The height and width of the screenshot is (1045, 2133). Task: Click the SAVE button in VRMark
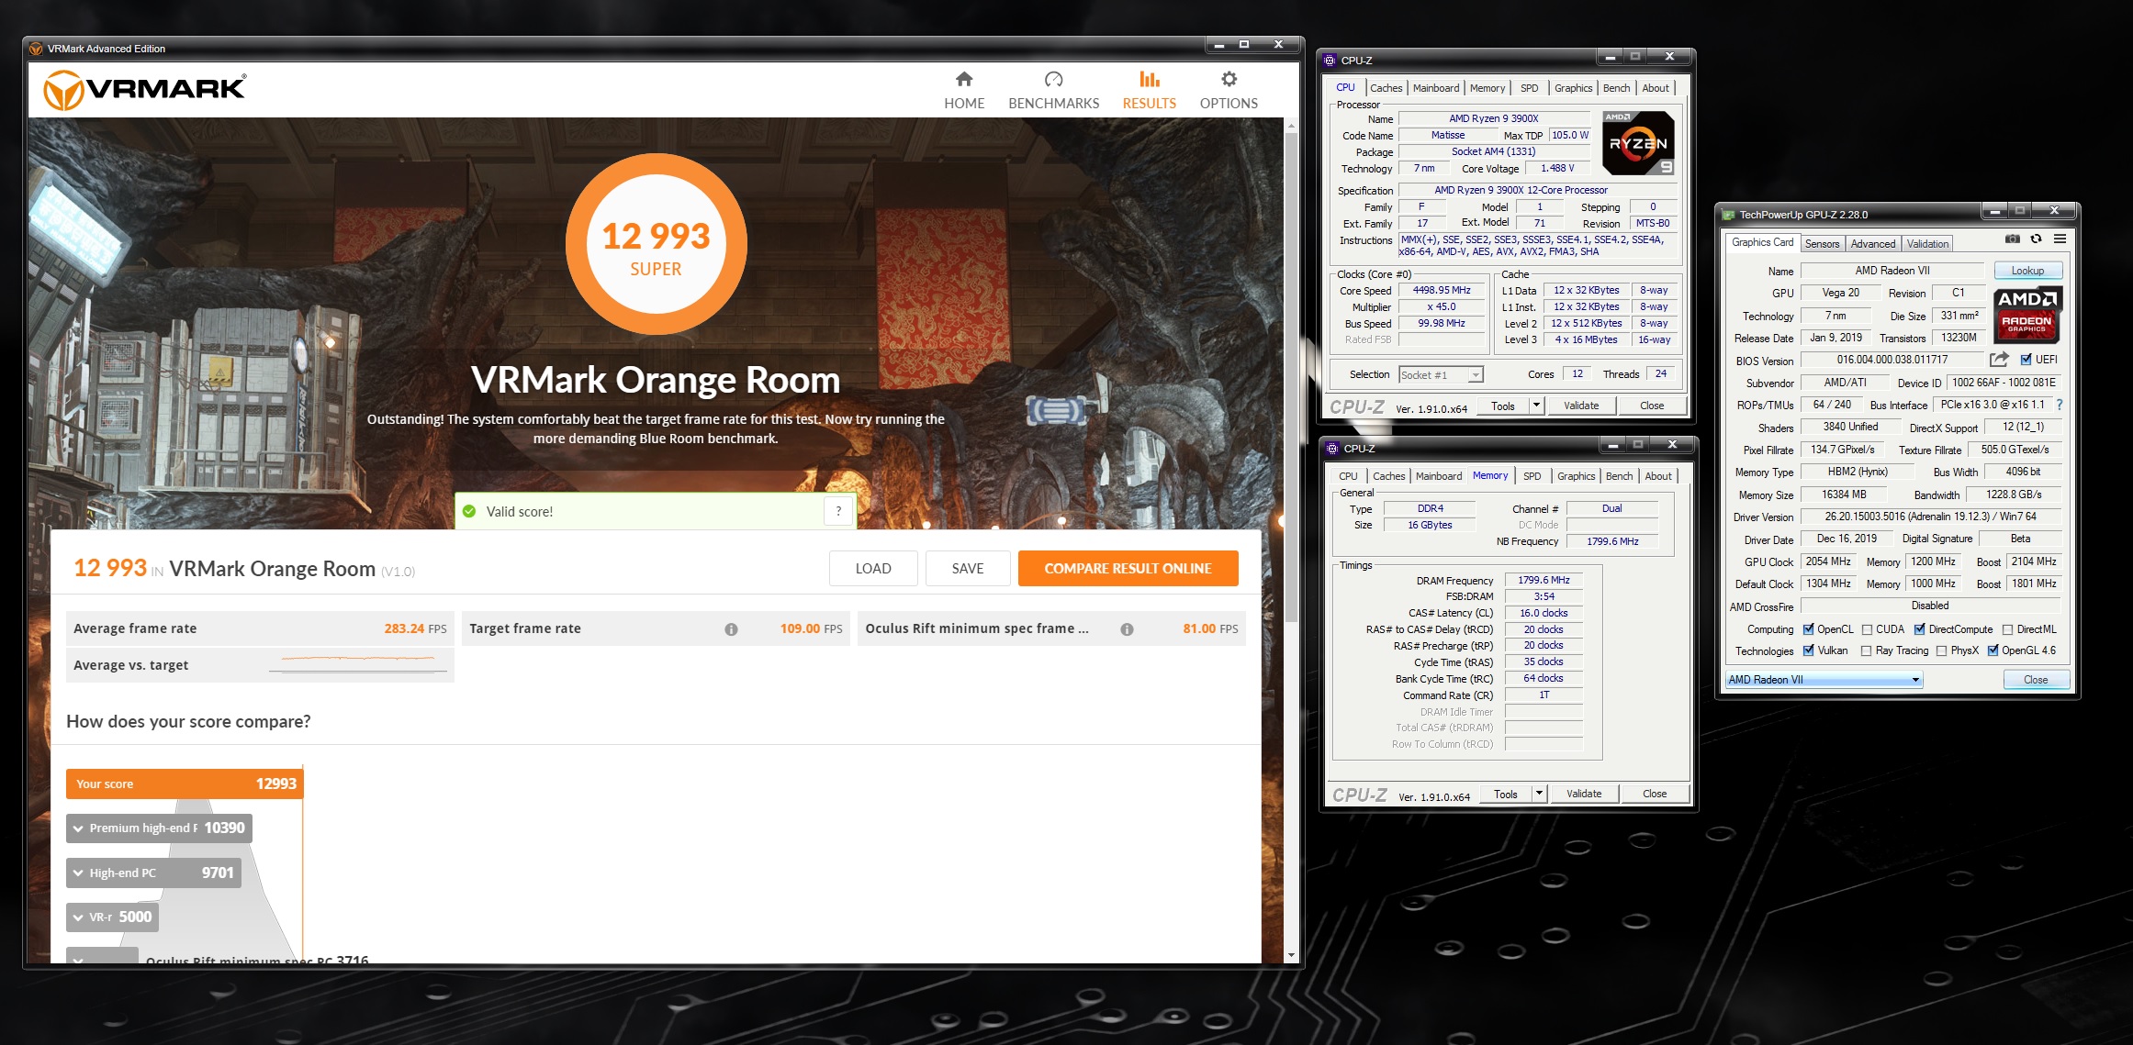click(968, 568)
